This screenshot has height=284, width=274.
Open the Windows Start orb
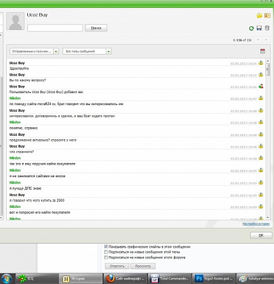pos(6,279)
